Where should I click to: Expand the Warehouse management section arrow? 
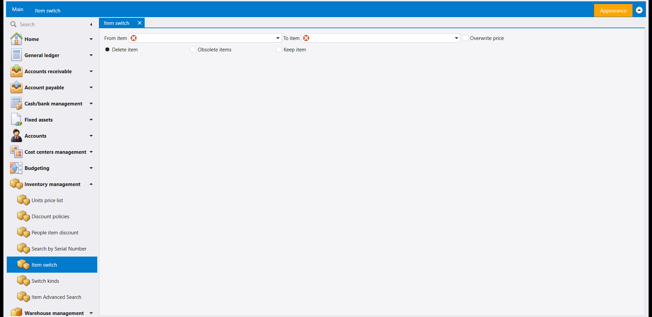click(x=91, y=313)
